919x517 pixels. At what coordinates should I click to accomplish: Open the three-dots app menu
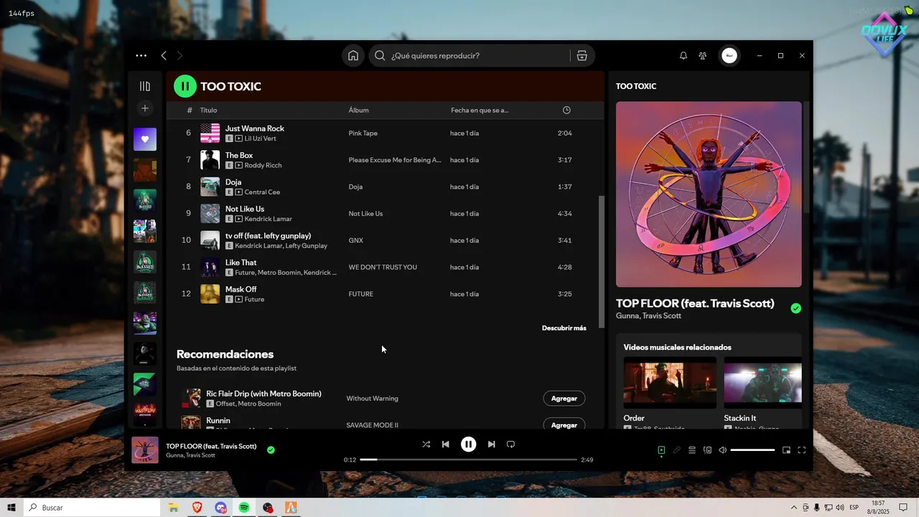tap(141, 55)
